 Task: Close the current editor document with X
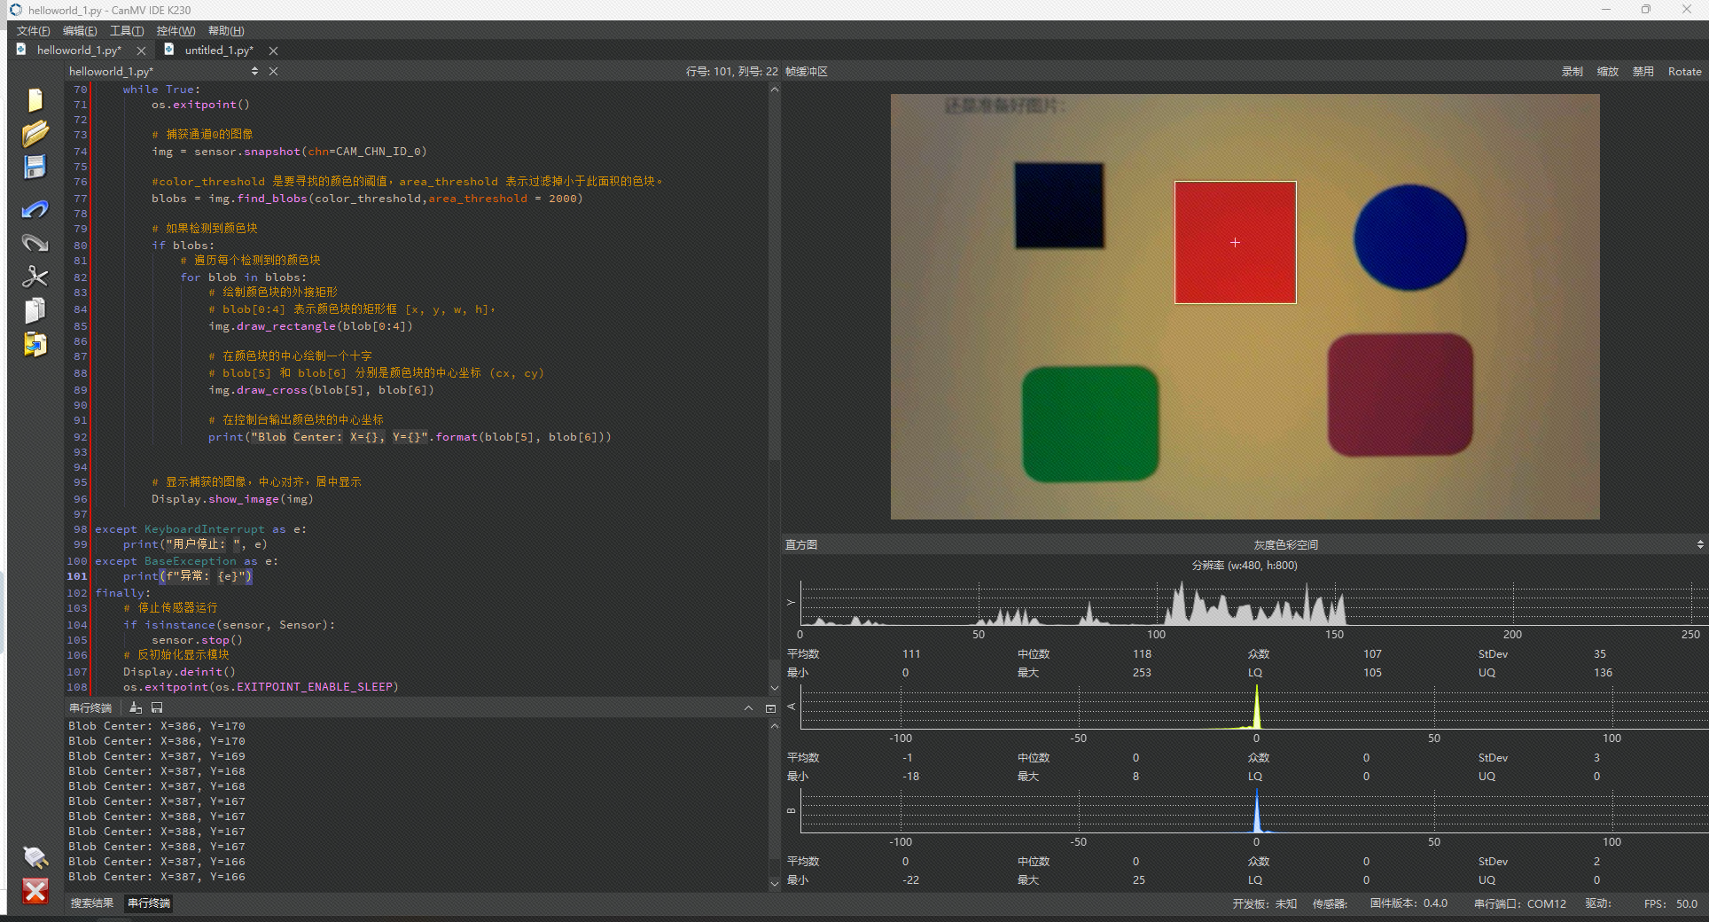coord(273,71)
